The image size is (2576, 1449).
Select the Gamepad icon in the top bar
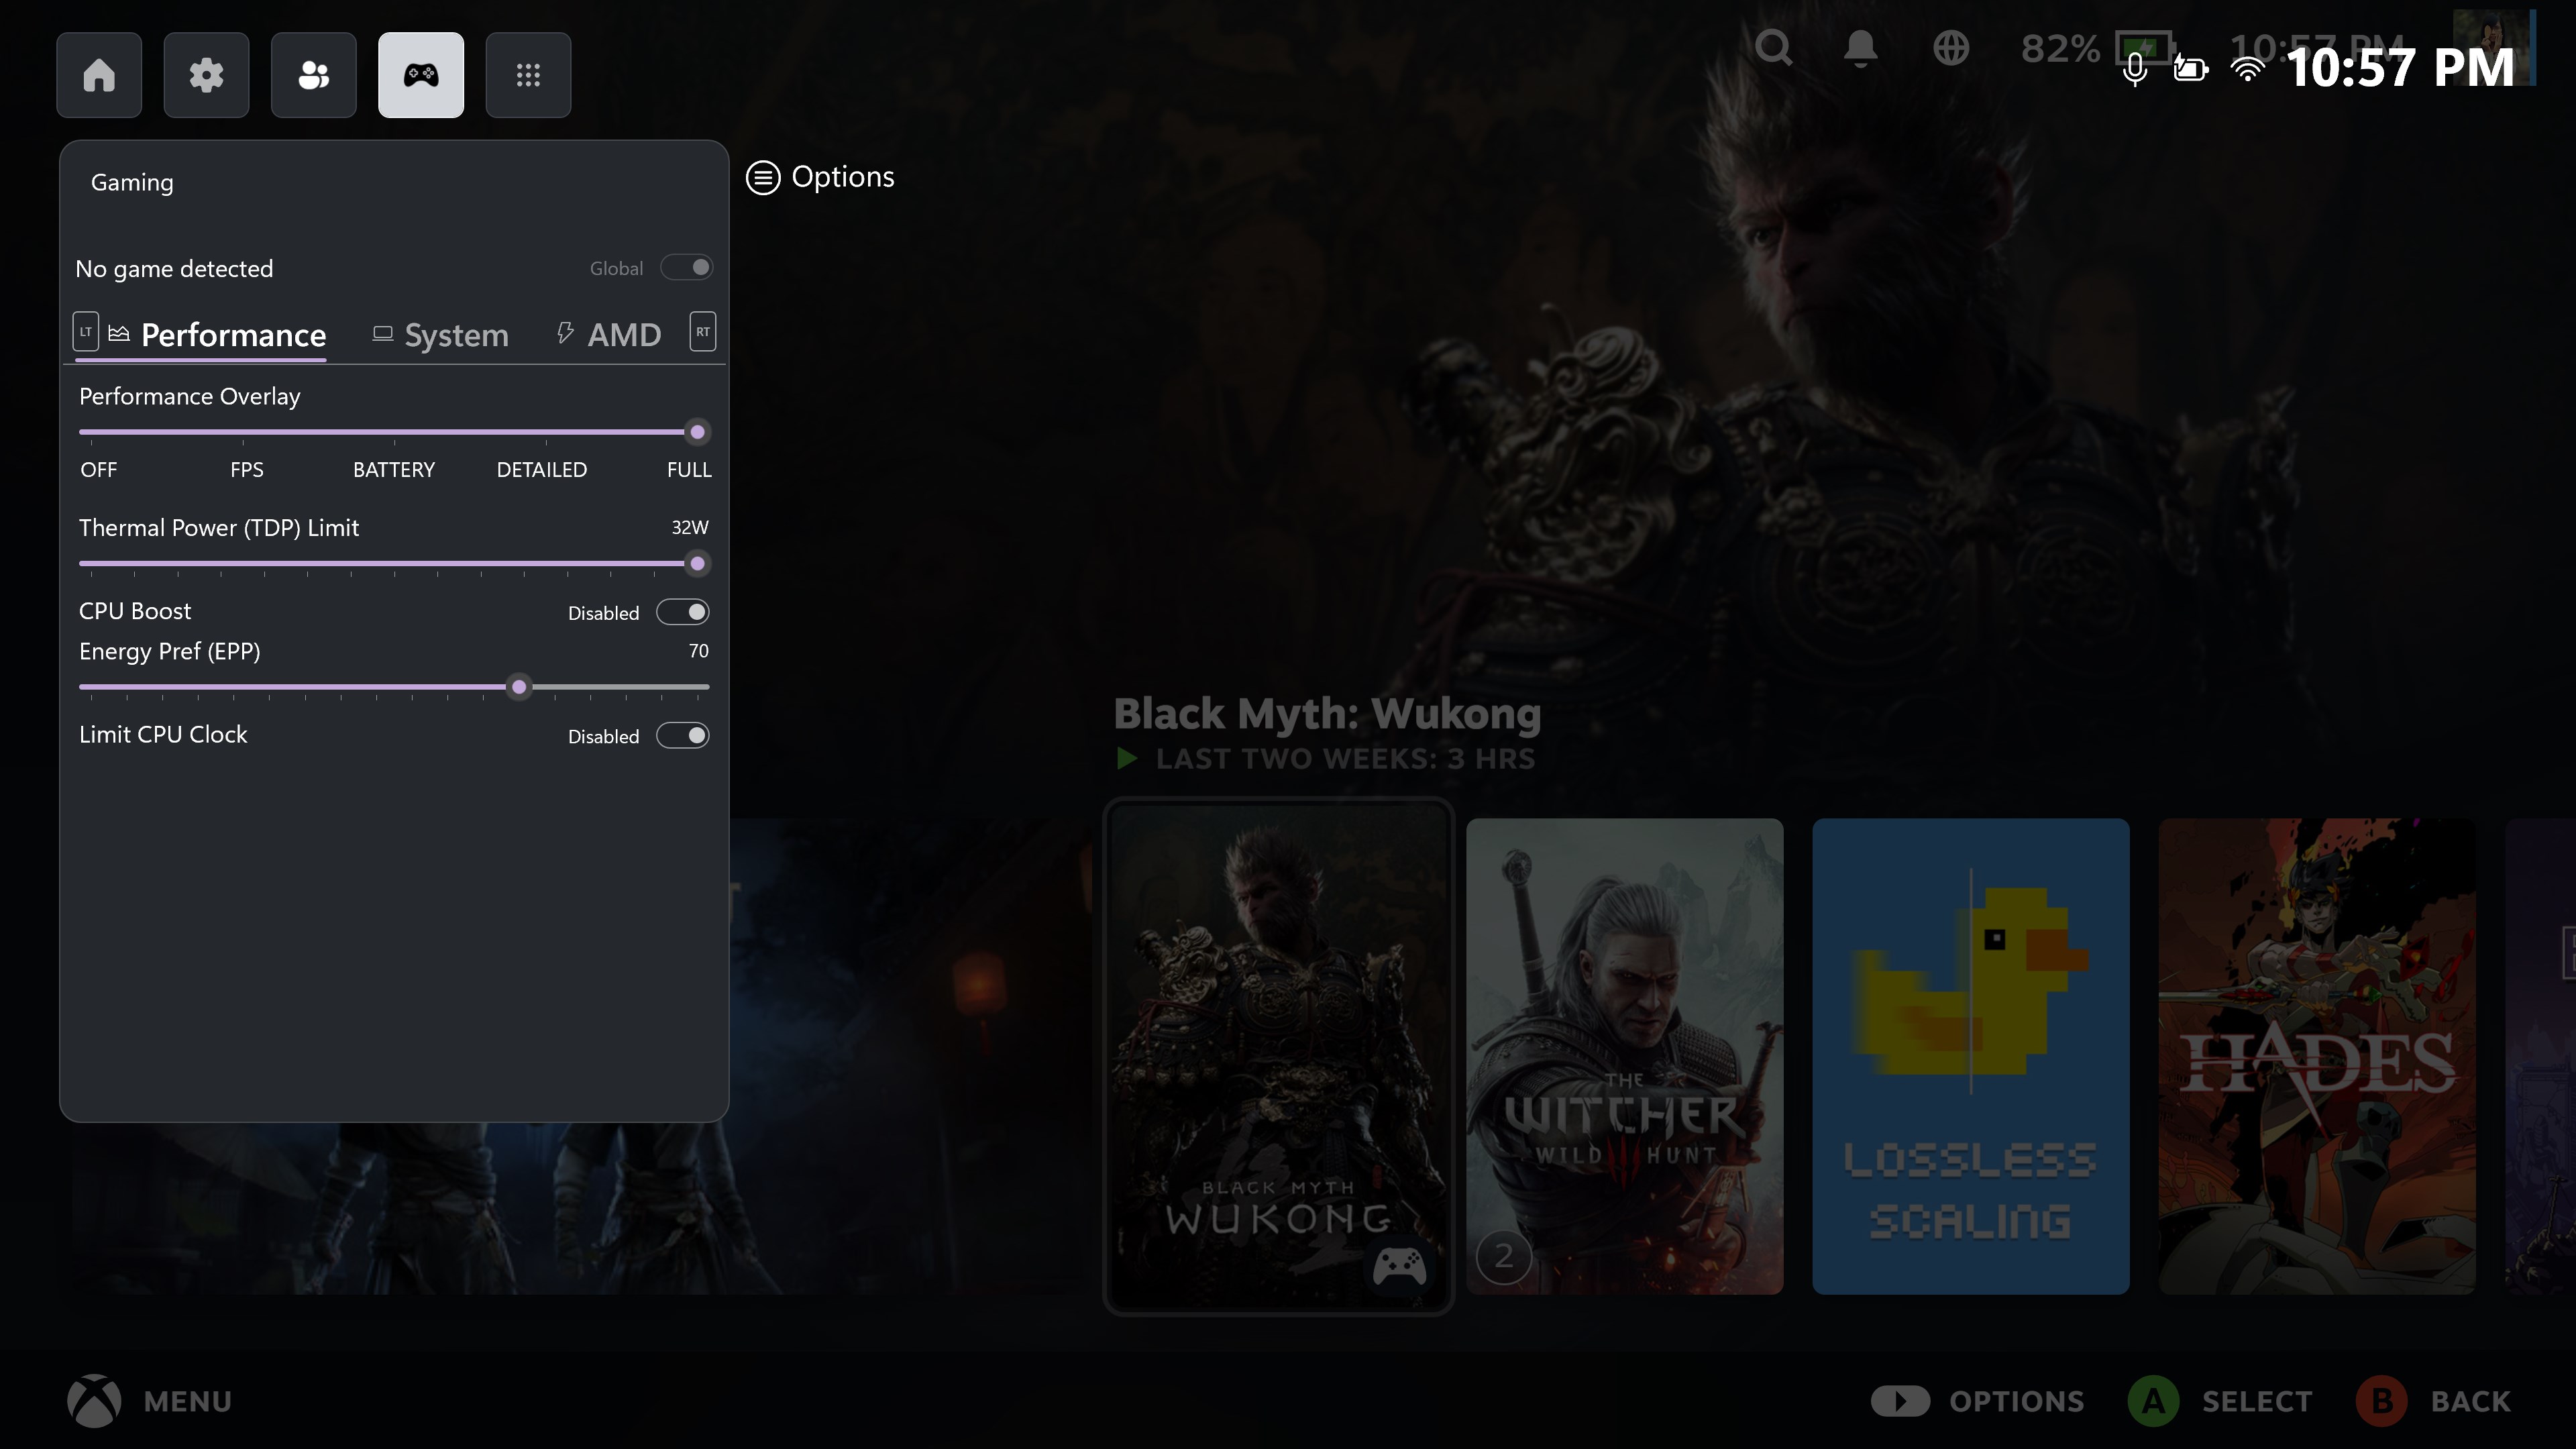pos(421,74)
